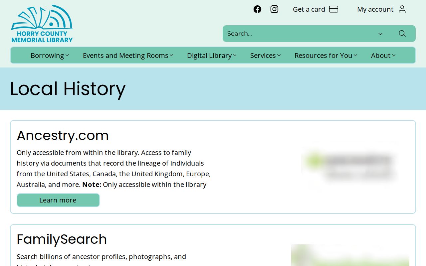Screen dimensions: 426x266
Task: Expand the search scope dropdown arrow
Action: [x=380, y=34]
